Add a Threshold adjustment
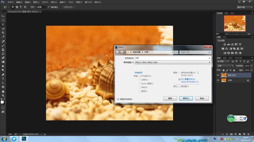The height and width of the screenshot is (142, 254). point(232,53)
